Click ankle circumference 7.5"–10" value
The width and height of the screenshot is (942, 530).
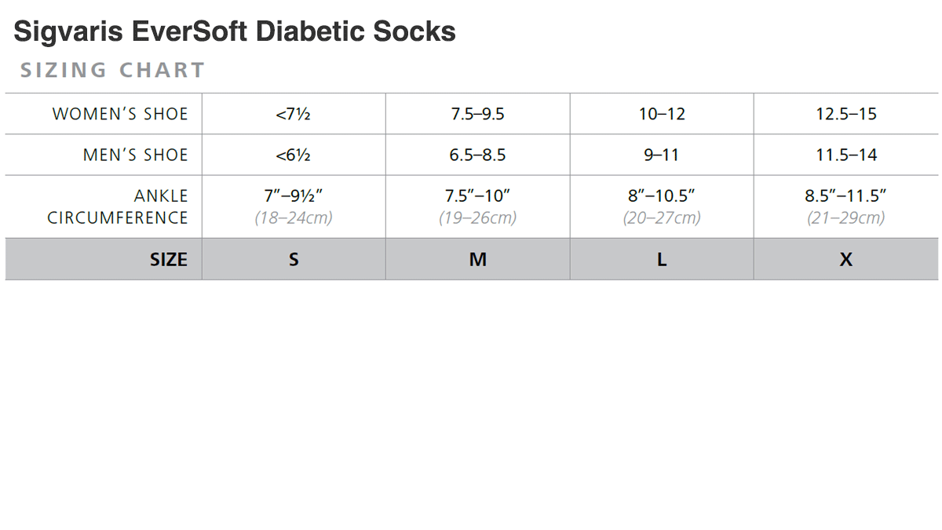[477, 196]
